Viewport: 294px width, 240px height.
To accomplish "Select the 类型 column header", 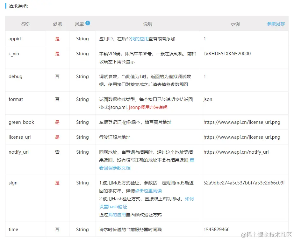I will pyautogui.click(x=79, y=24).
